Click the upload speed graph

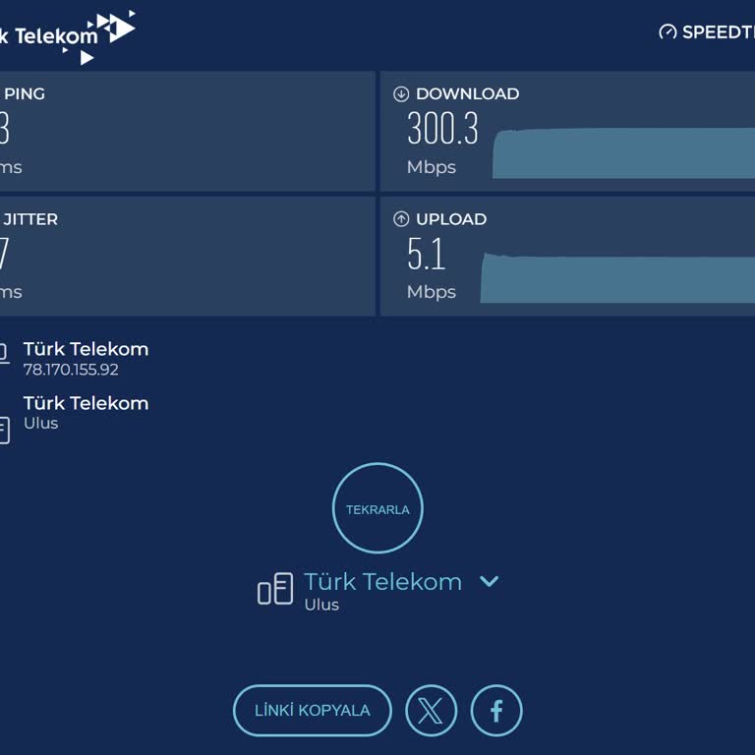[617, 278]
